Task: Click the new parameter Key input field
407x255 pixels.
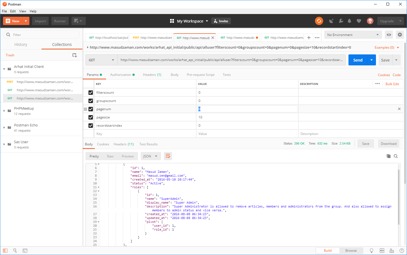Action: [x=145, y=134]
